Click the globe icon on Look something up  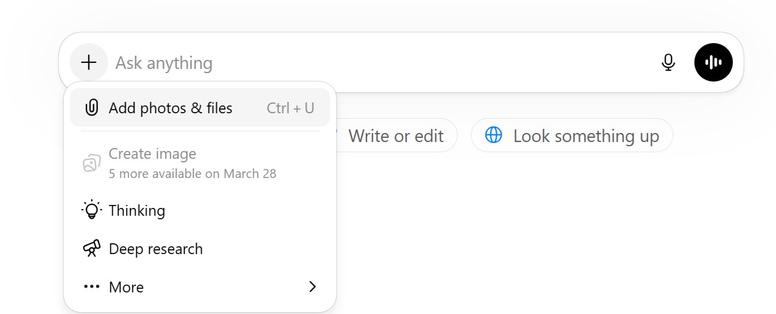pyautogui.click(x=493, y=135)
